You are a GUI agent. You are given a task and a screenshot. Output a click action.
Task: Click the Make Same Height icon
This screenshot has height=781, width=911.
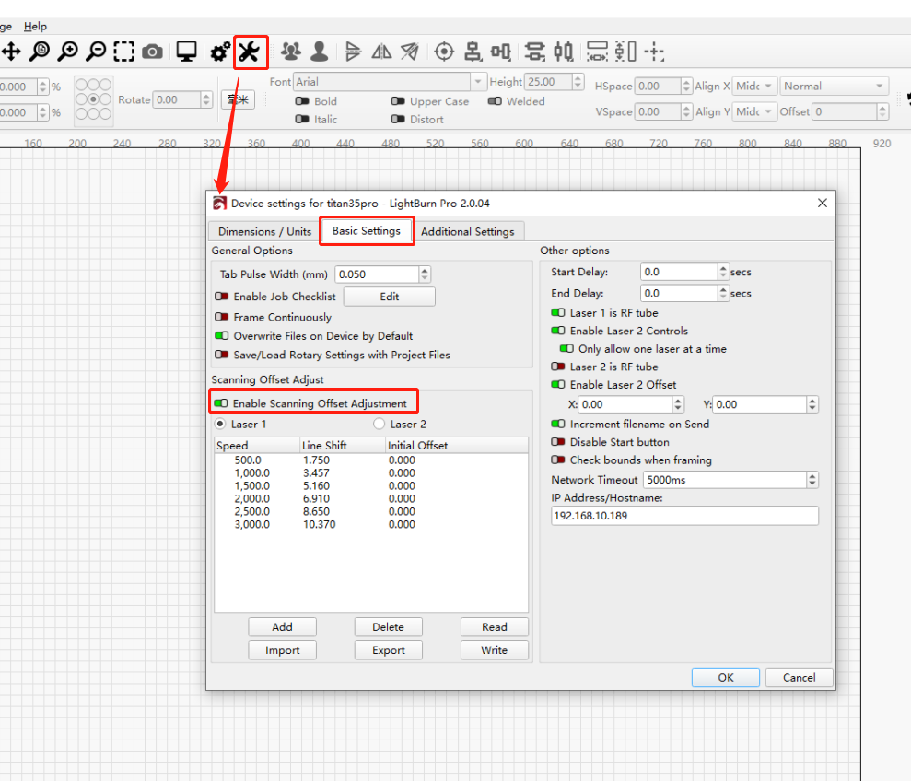click(625, 52)
